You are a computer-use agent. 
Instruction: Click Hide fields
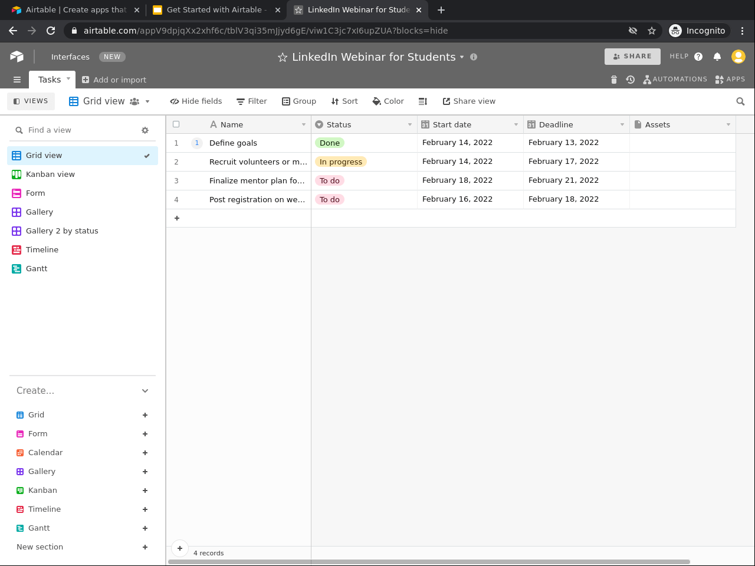(x=196, y=101)
